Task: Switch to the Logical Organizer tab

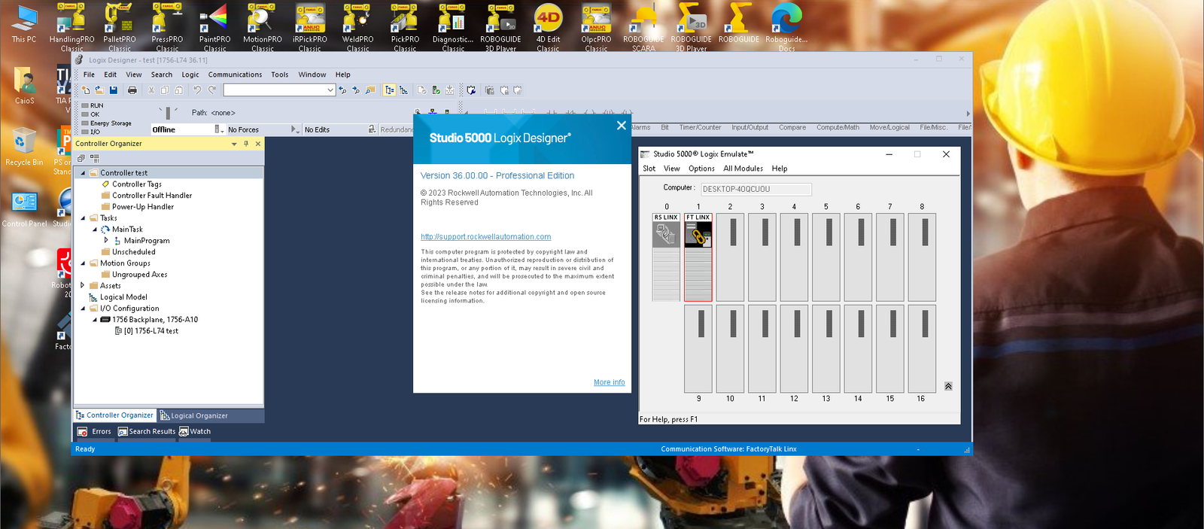Action: pos(194,415)
